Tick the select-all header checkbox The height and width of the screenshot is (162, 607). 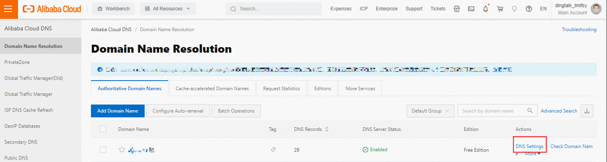point(103,129)
